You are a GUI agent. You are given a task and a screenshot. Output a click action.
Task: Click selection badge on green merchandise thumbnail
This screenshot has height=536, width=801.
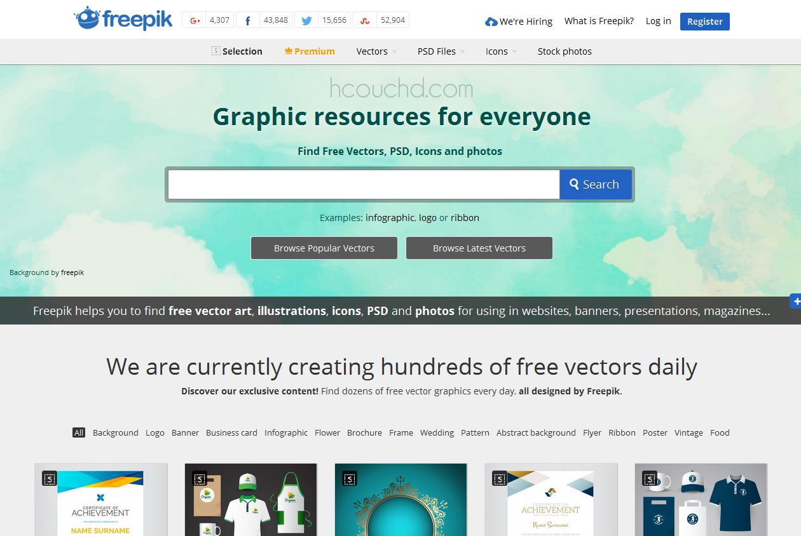[200, 478]
